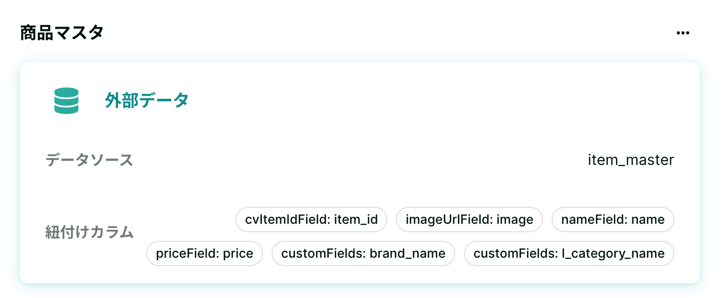Select the データソース label
The height and width of the screenshot is (298, 727).
coord(89,160)
